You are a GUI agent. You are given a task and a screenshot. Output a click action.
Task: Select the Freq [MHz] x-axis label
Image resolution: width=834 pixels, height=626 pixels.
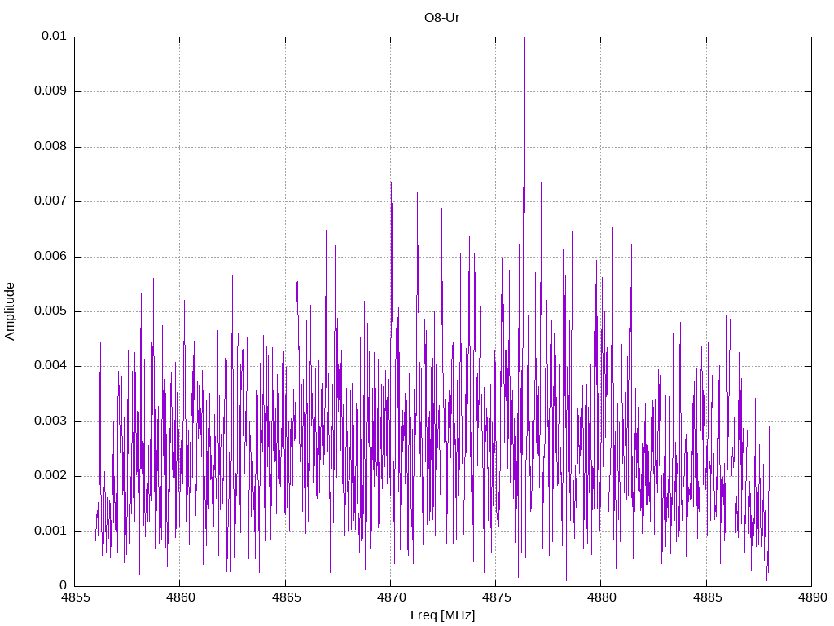coord(442,615)
